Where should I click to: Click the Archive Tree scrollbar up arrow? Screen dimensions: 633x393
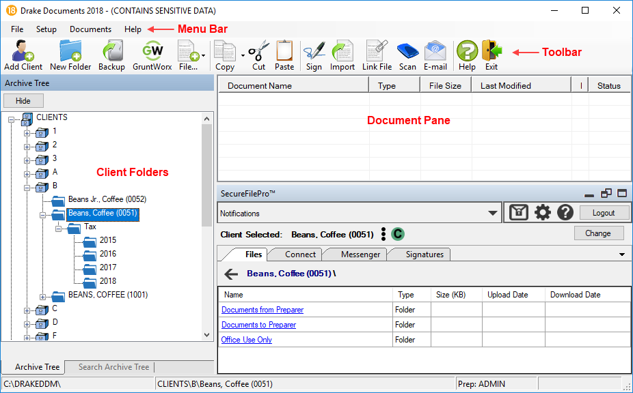tap(206, 119)
